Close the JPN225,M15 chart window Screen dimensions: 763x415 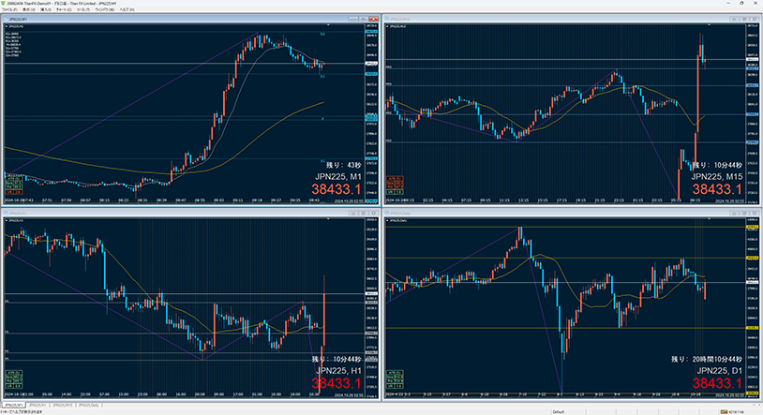click(x=756, y=18)
